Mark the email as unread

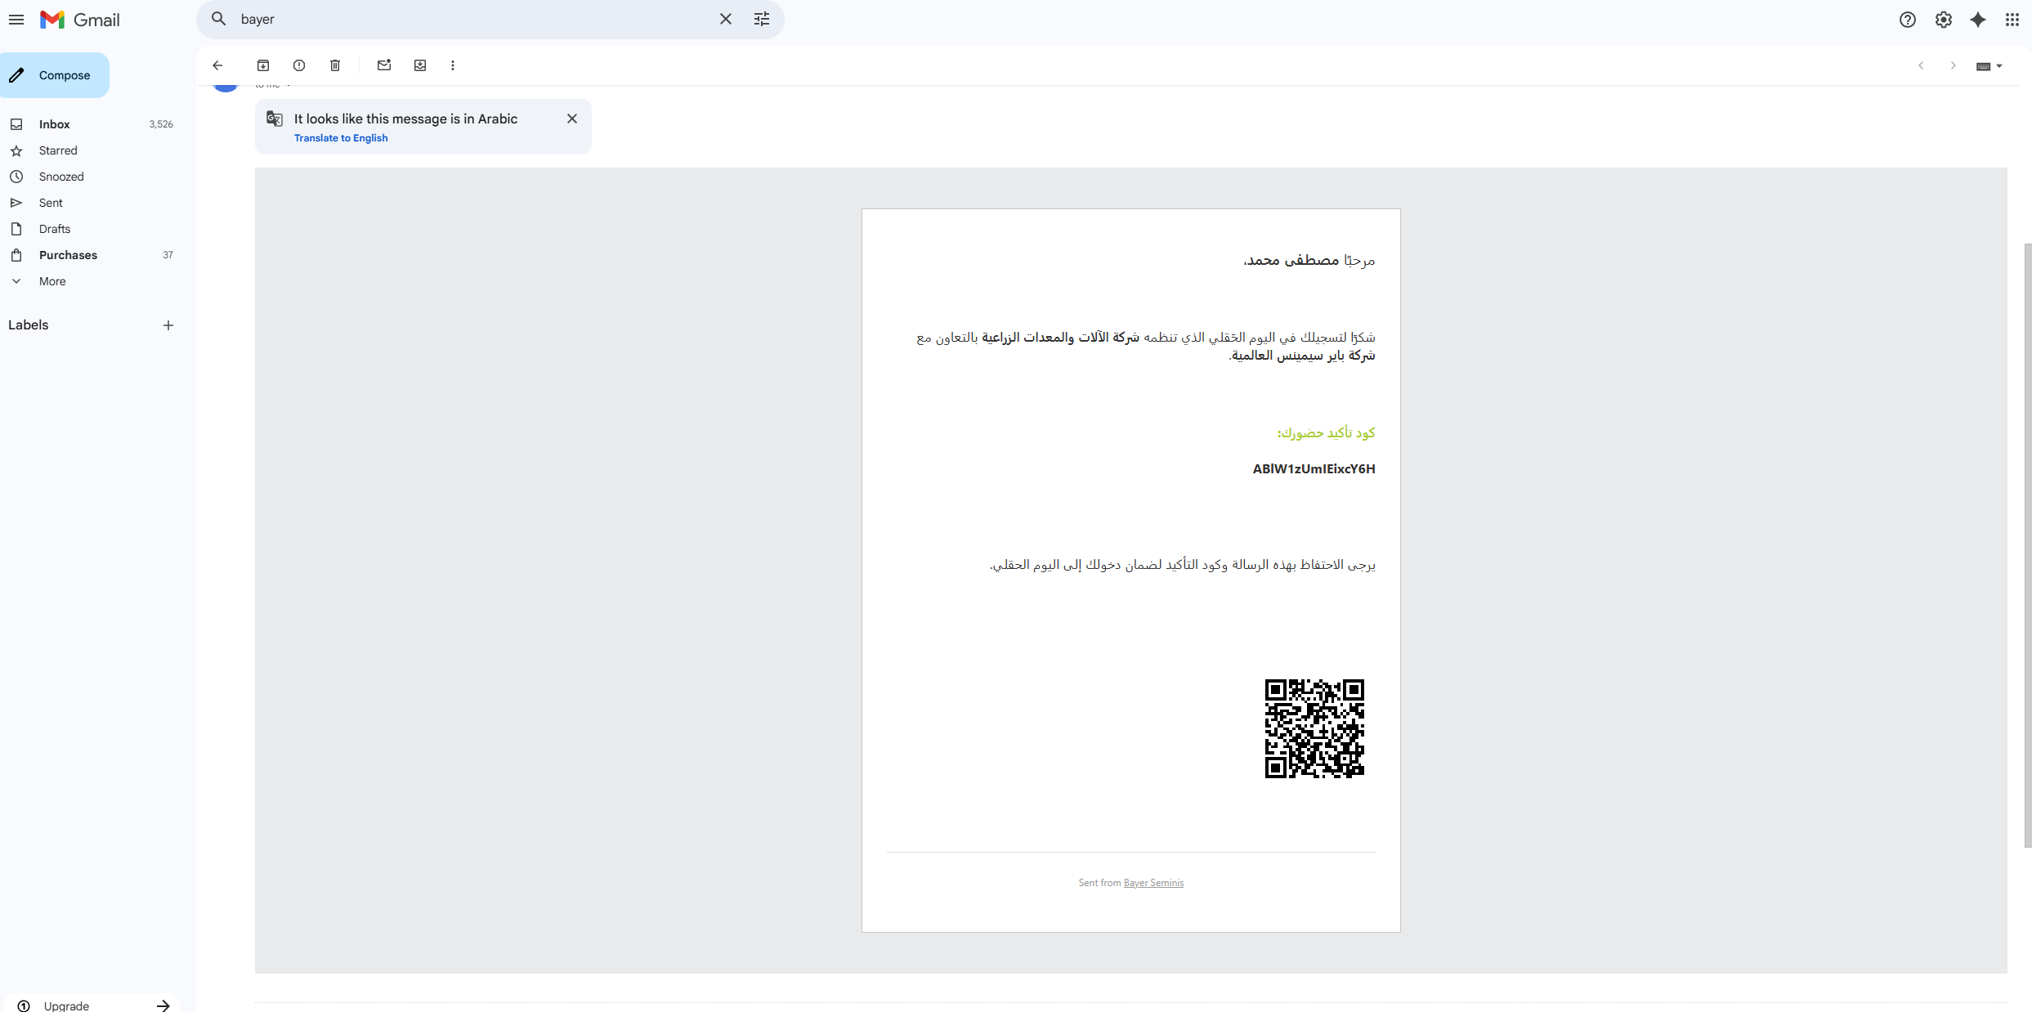point(384,65)
